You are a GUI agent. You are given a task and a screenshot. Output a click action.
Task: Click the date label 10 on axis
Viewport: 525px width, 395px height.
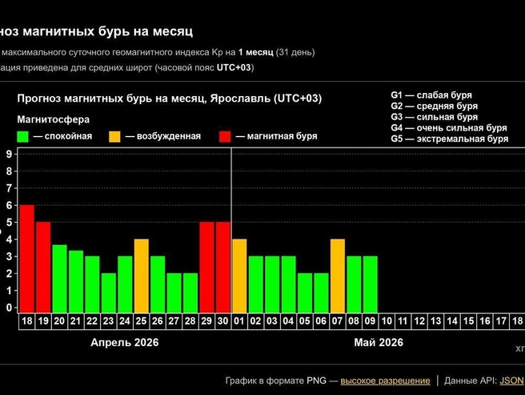[387, 321]
